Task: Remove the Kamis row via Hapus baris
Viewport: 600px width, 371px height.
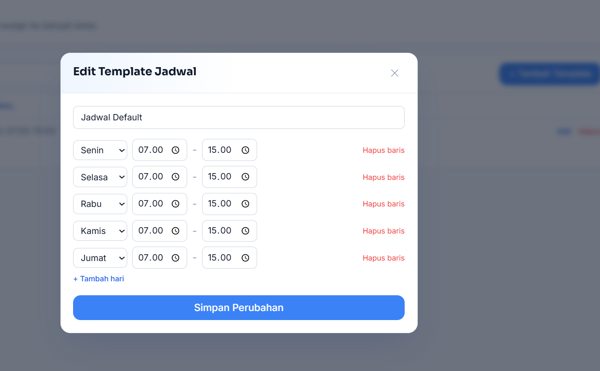Action: pyautogui.click(x=383, y=231)
